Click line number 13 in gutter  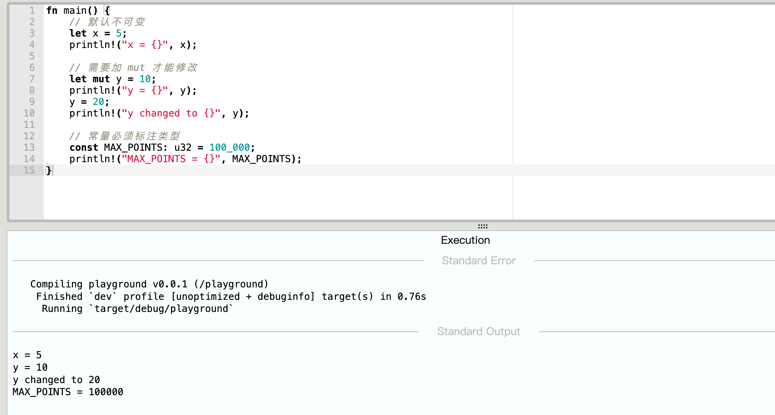tap(29, 147)
